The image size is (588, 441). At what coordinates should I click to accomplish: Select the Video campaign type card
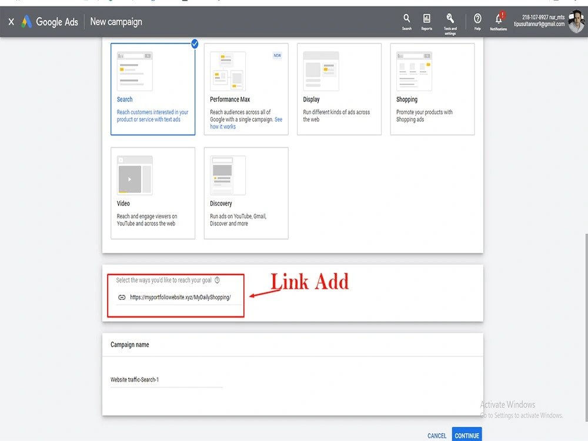(x=153, y=193)
